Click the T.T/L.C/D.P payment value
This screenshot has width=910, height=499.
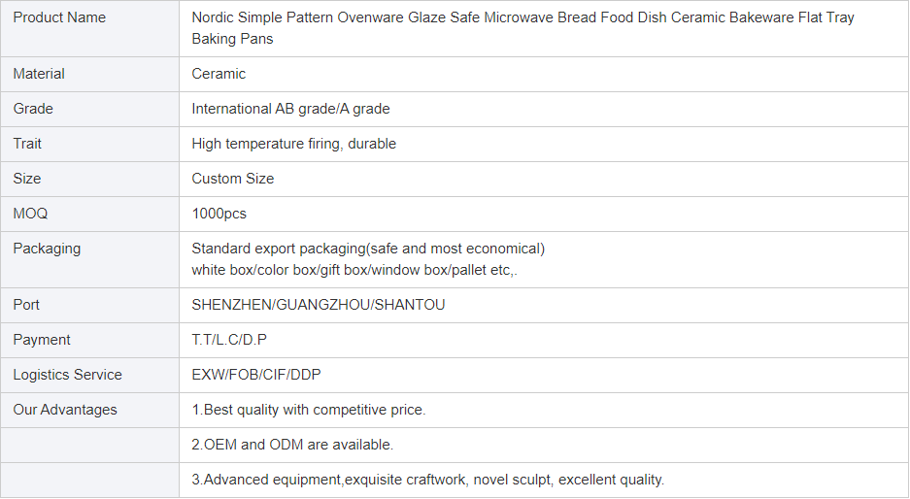(x=229, y=340)
